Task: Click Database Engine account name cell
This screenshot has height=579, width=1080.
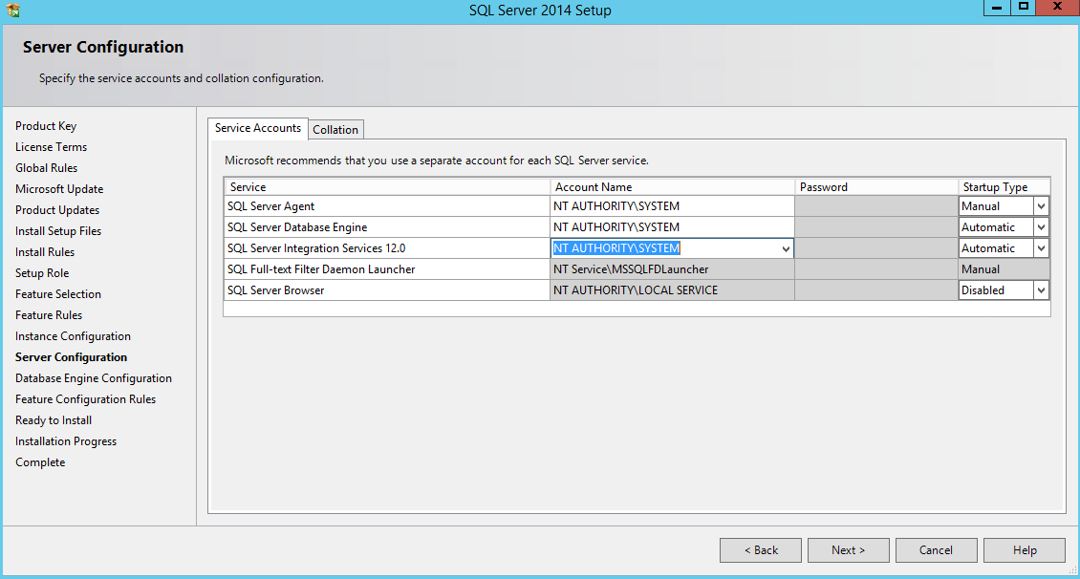Action: (x=672, y=227)
